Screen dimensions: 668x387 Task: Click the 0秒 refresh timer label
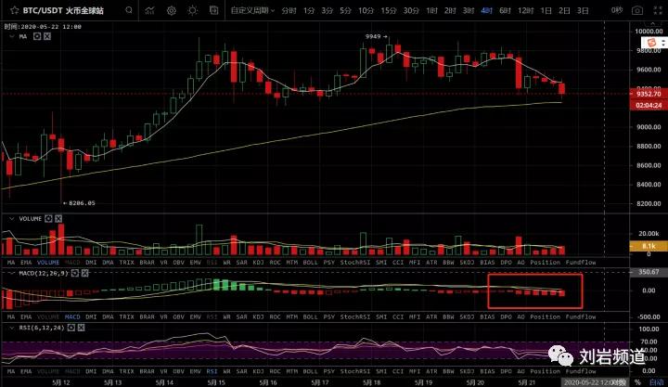point(617,10)
